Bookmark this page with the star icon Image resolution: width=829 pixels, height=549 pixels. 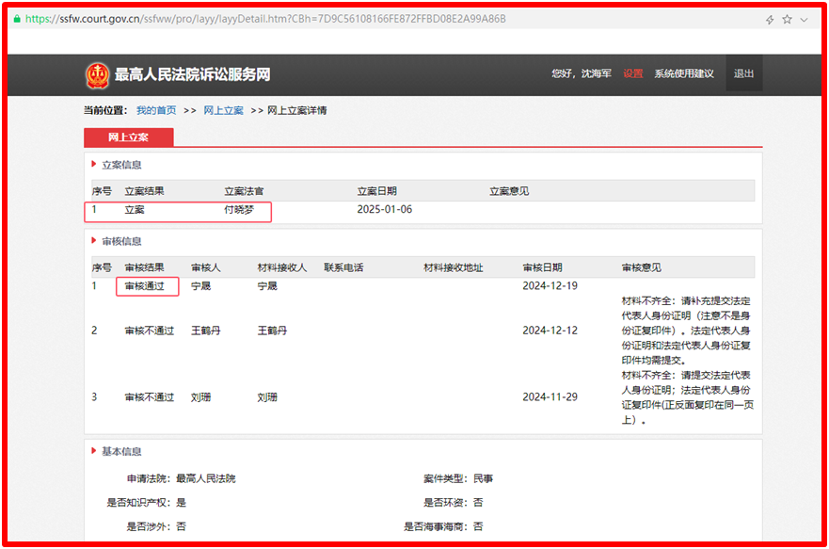(787, 19)
